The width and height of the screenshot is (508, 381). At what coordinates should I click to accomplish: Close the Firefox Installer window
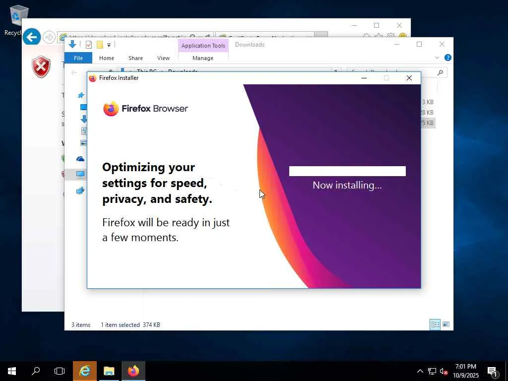click(x=409, y=78)
